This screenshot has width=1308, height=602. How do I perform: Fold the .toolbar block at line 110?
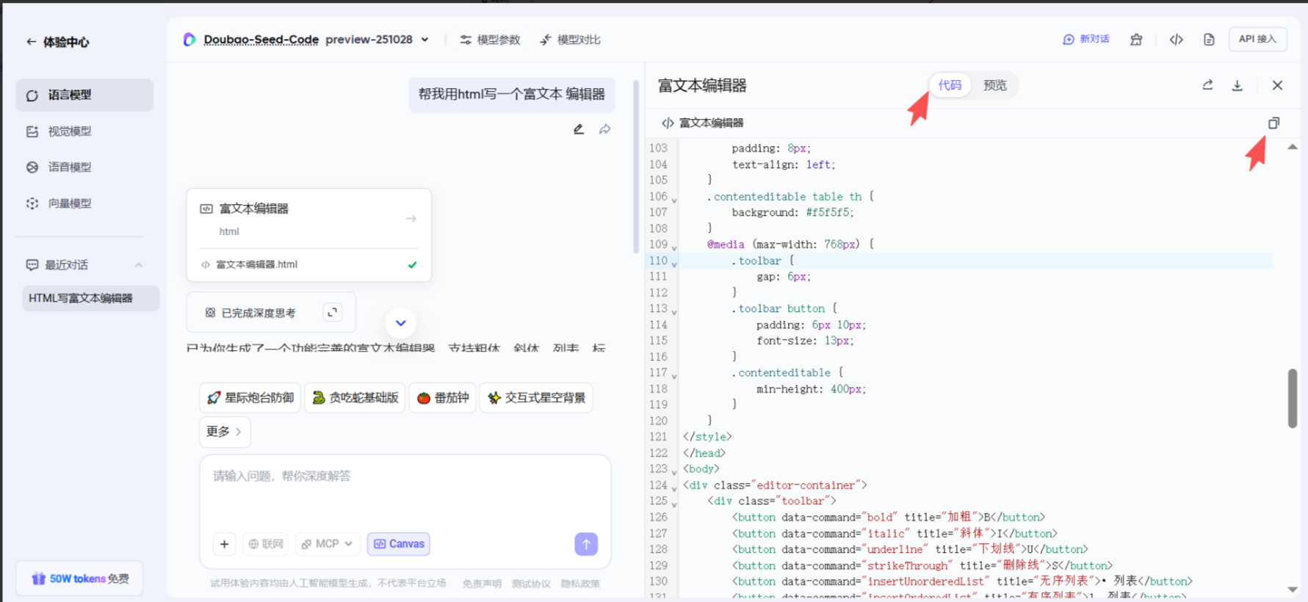[674, 264]
